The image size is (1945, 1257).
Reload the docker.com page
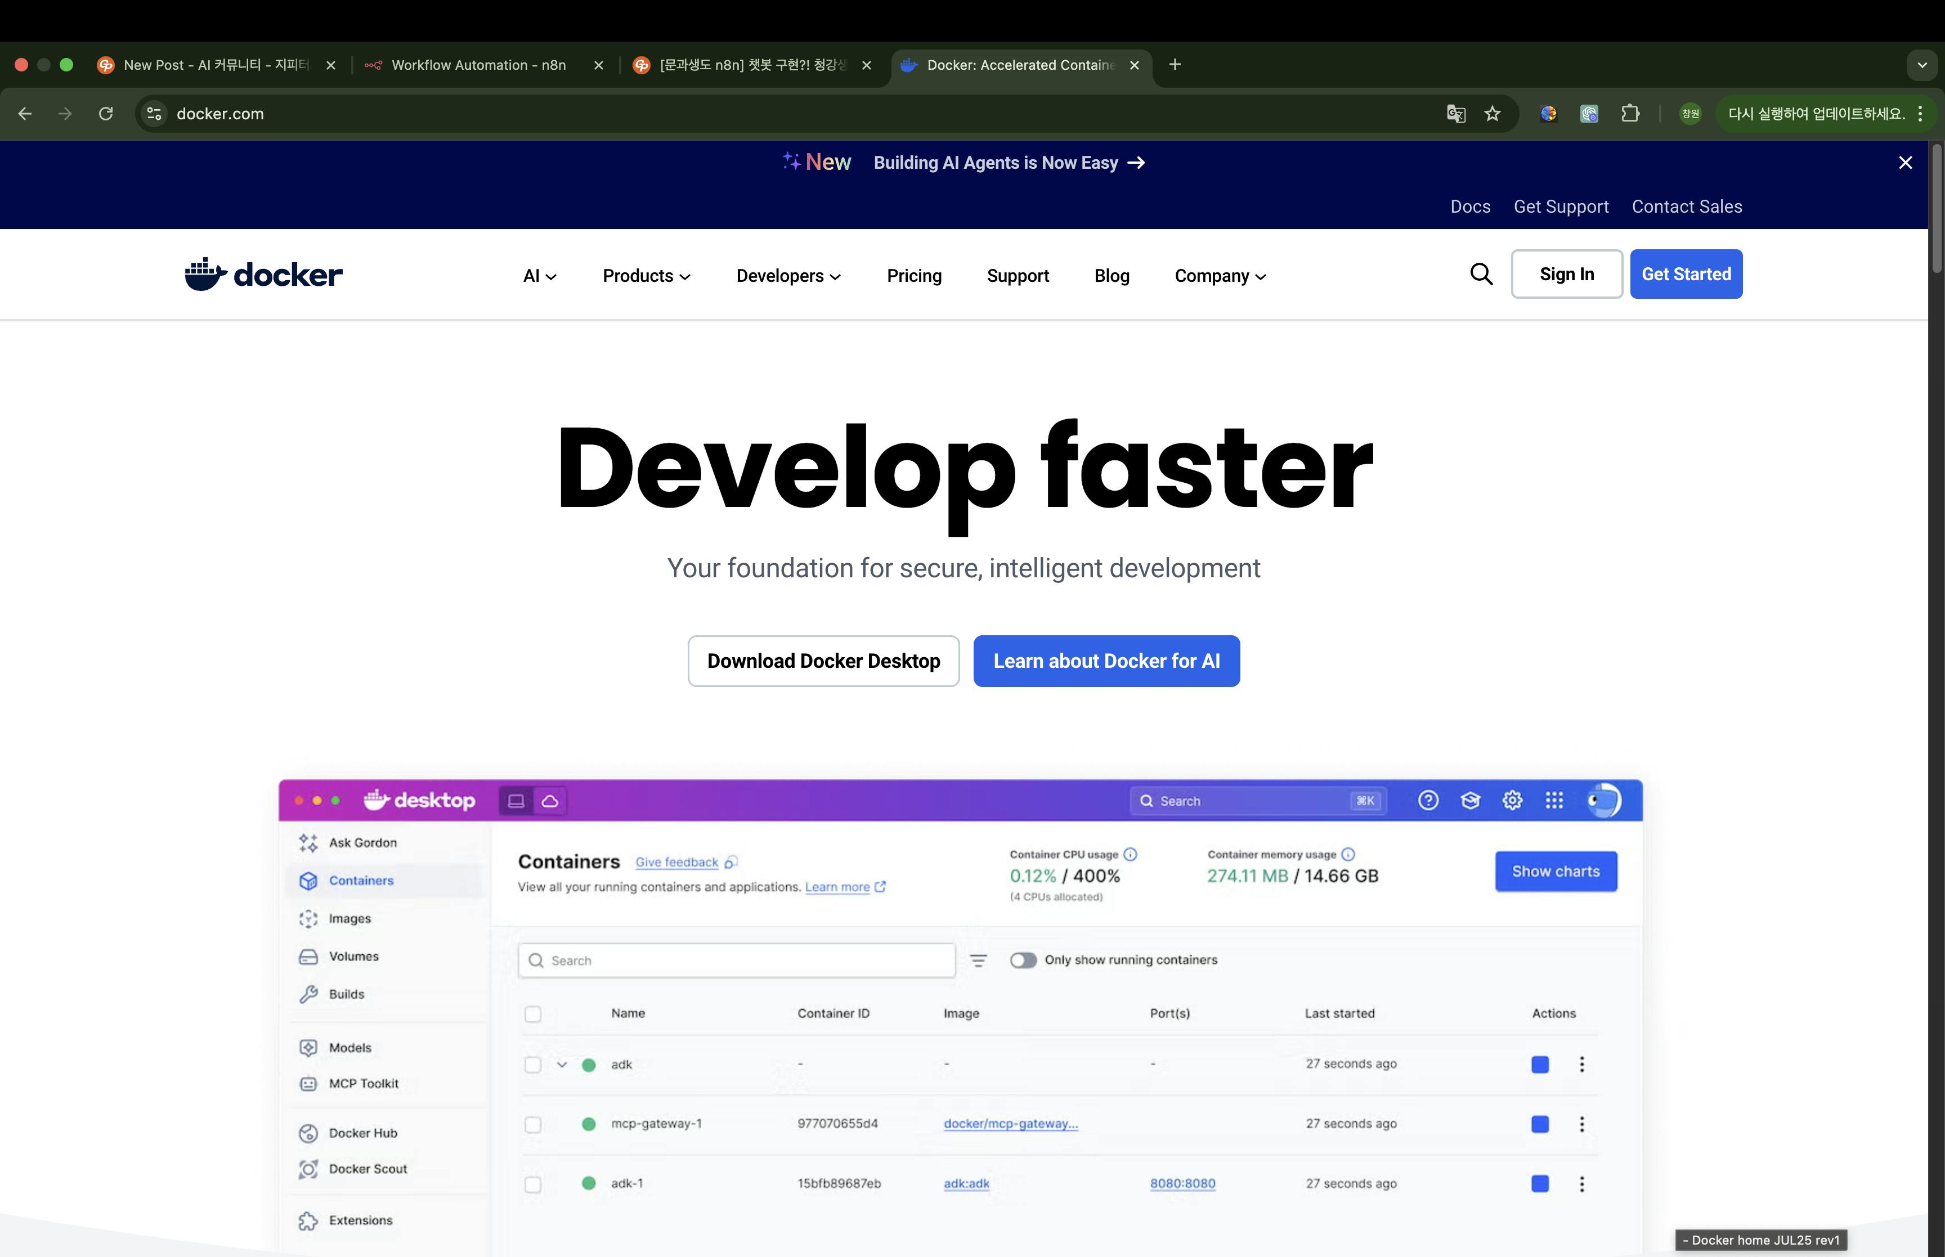tap(105, 114)
